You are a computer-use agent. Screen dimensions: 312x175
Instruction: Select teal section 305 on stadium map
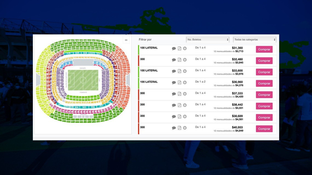pos(84,107)
